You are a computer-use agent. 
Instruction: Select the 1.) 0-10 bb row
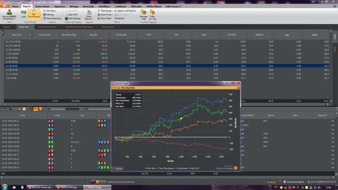point(167,78)
